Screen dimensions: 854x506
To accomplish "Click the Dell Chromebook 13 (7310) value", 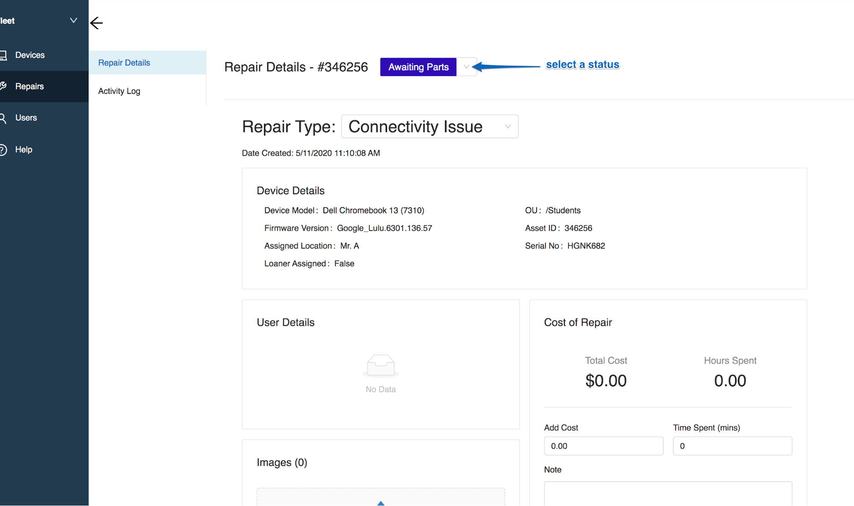I will (x=373, y=210).
